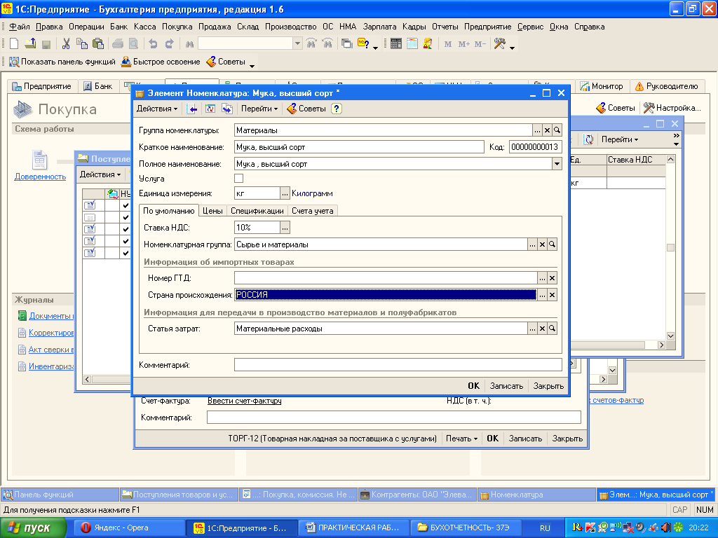Viewport: 718px width, 538px height.
Task: Click the Undo arrow icon
Action: 153,44
